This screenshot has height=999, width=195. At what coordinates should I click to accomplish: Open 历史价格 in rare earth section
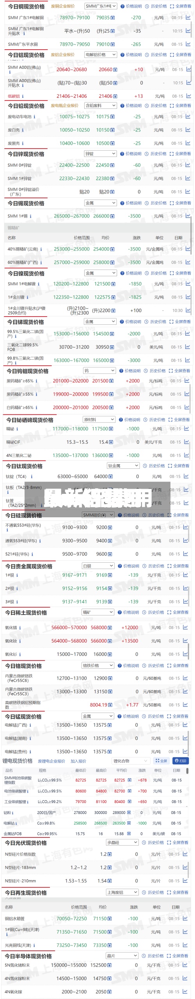tap(153, 612)
